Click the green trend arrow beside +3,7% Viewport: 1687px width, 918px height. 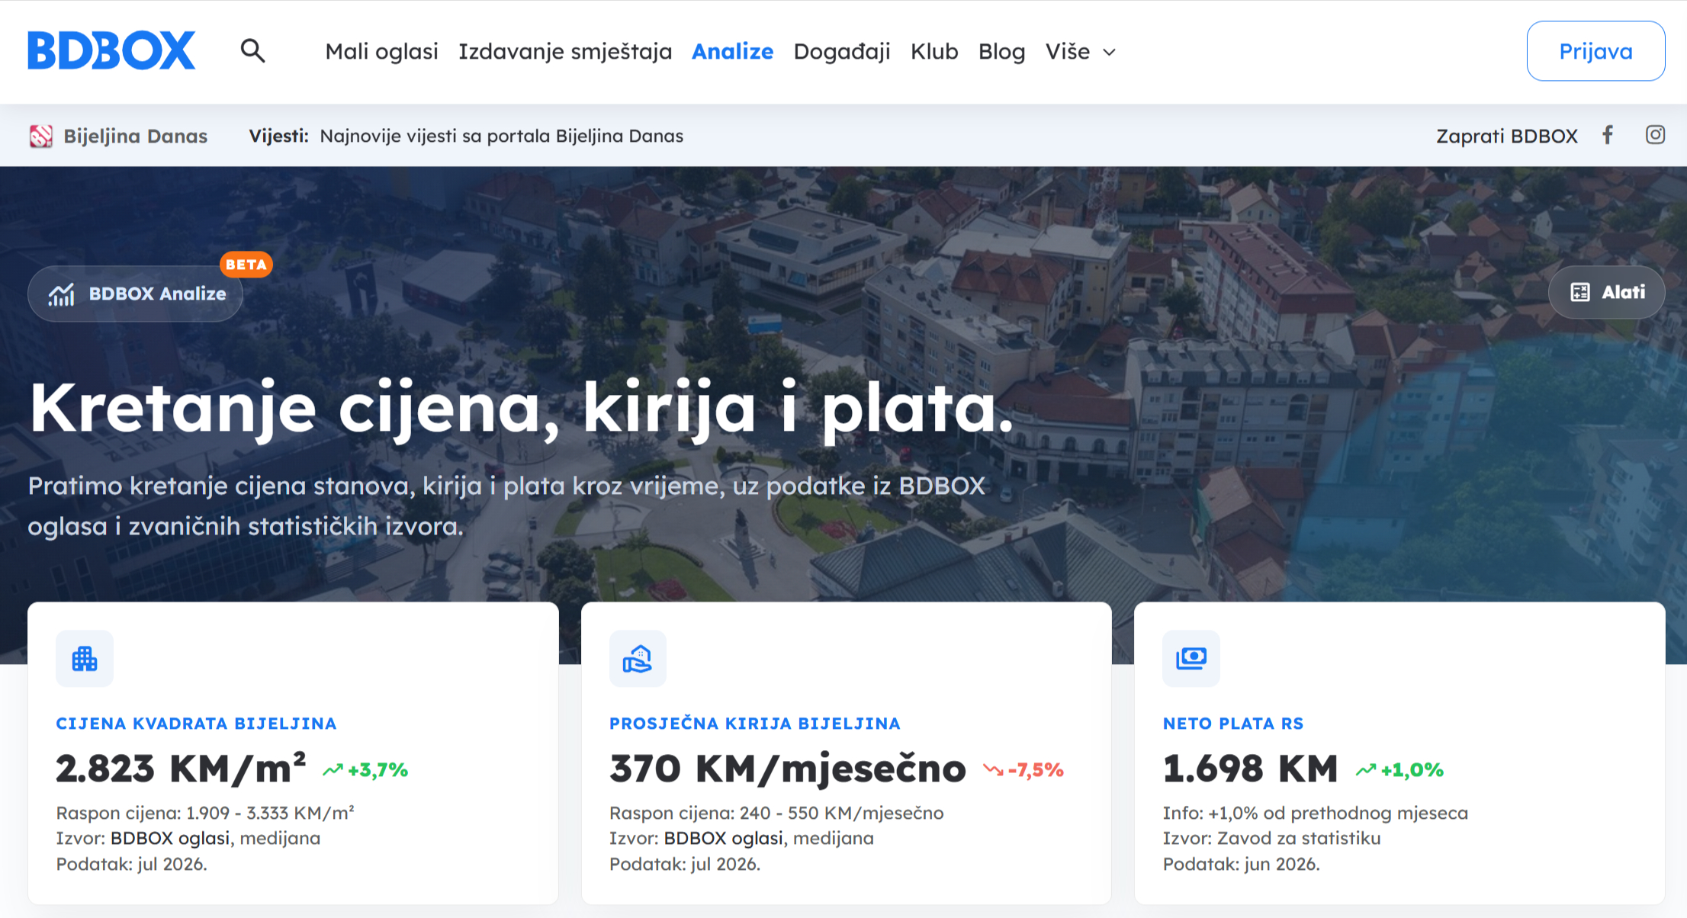pos(333,770)
